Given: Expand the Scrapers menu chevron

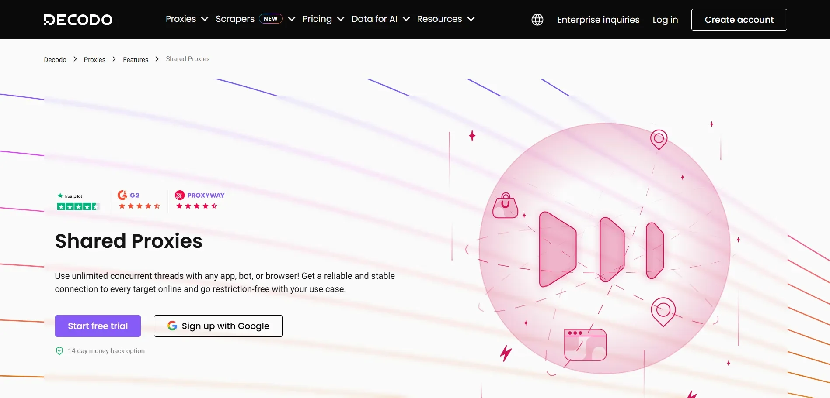Looking at the screenshot, I should pos(292,19).
